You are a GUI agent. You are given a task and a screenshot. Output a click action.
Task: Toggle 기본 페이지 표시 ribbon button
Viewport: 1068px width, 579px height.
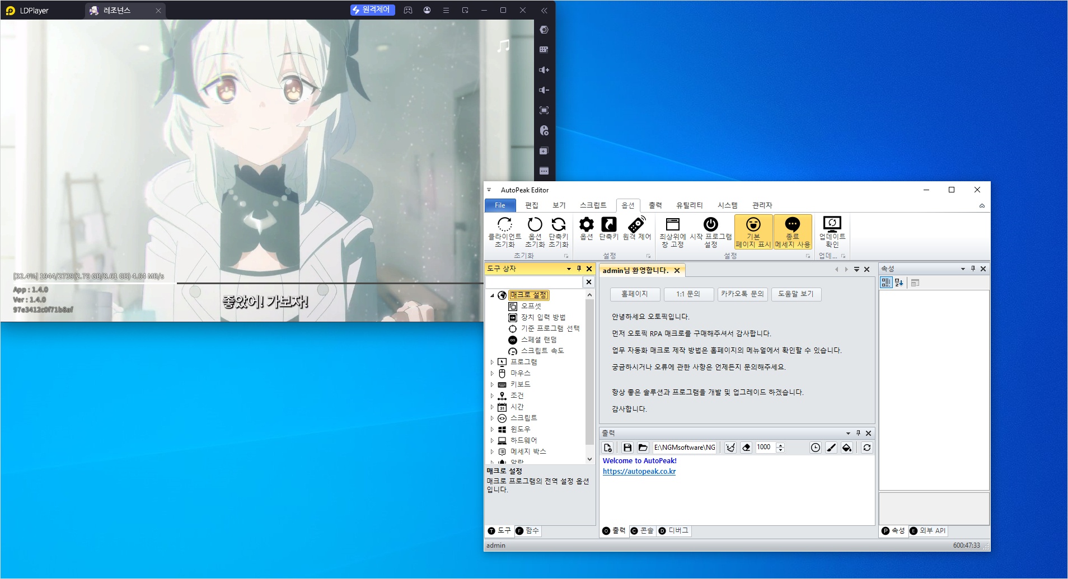pos(753,232)
